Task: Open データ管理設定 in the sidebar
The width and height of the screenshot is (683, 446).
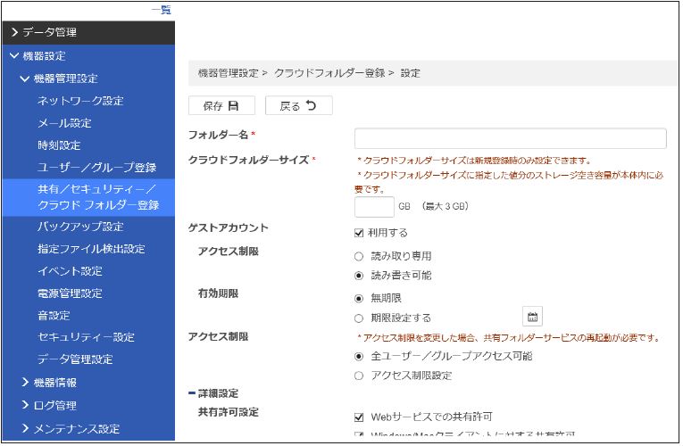Action: [75, 359]
